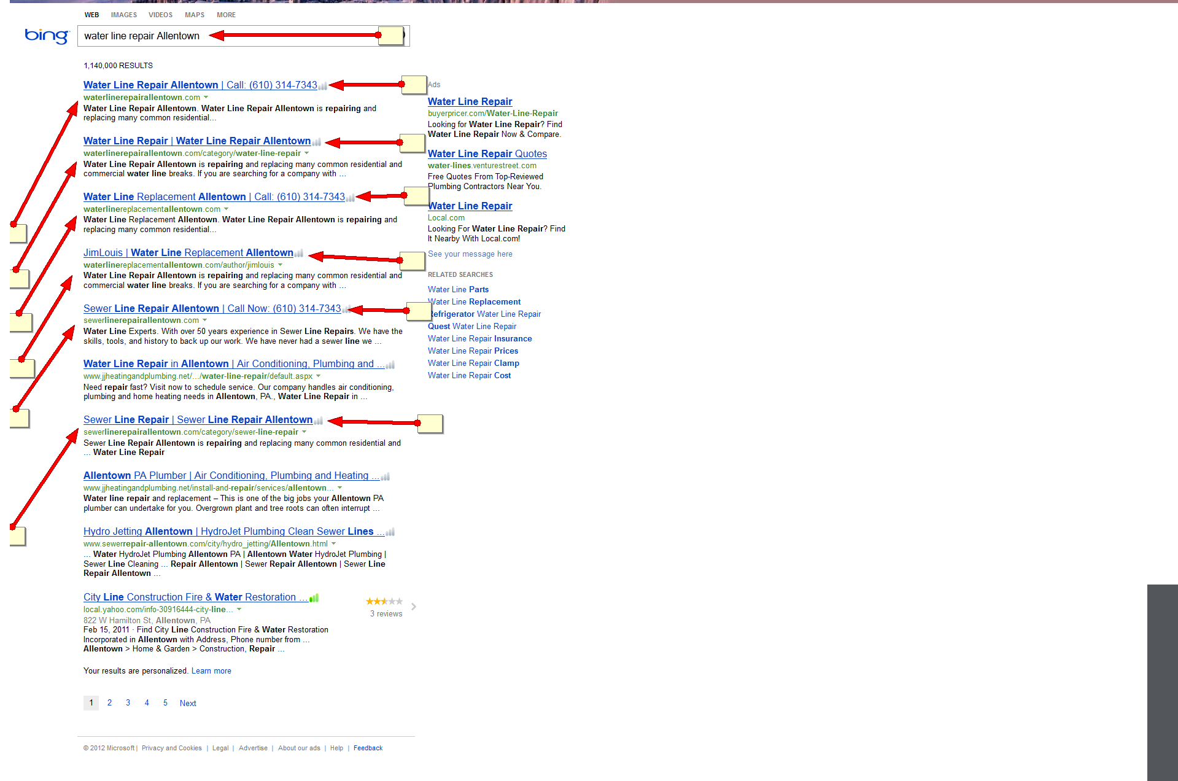
Task: Click the star rating above 3 reviews
Action: (x=384, y=602)
